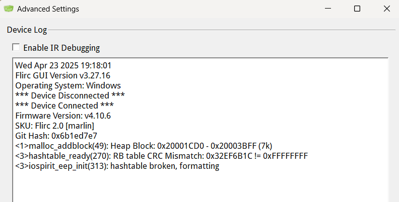Select the 'Flirc GUI Version v3.27.16' log line
The height and width of the screenshot is (202, 399).
(x=63, y=75)
